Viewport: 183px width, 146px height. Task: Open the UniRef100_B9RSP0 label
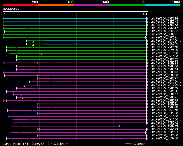(x=164, y=113)
